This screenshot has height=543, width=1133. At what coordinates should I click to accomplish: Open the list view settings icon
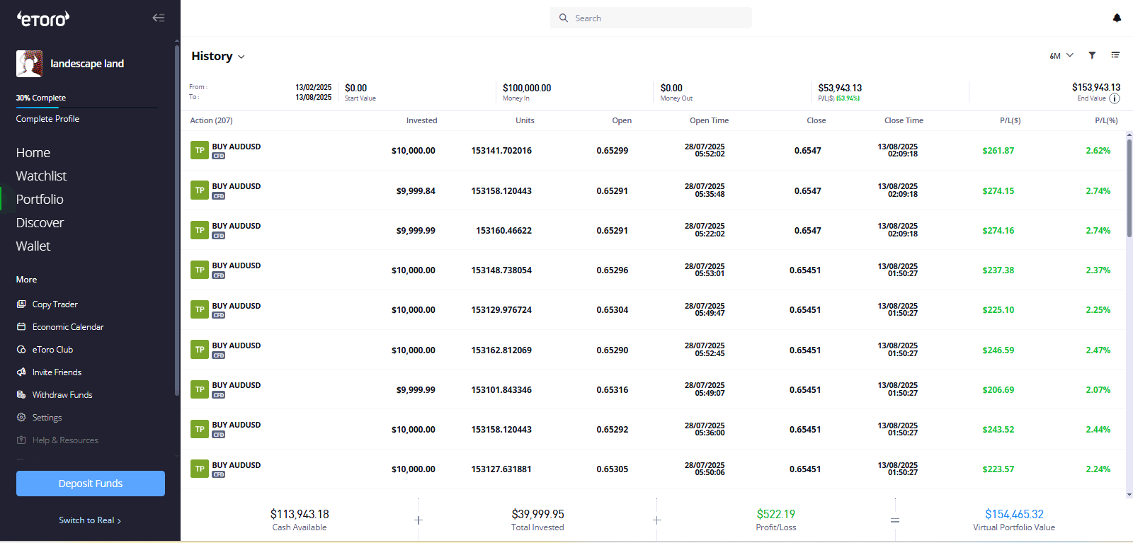point(1115,55)
